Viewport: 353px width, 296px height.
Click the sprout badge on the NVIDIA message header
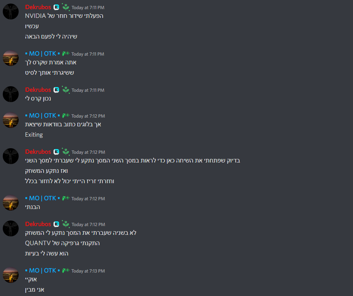point(66,8)
